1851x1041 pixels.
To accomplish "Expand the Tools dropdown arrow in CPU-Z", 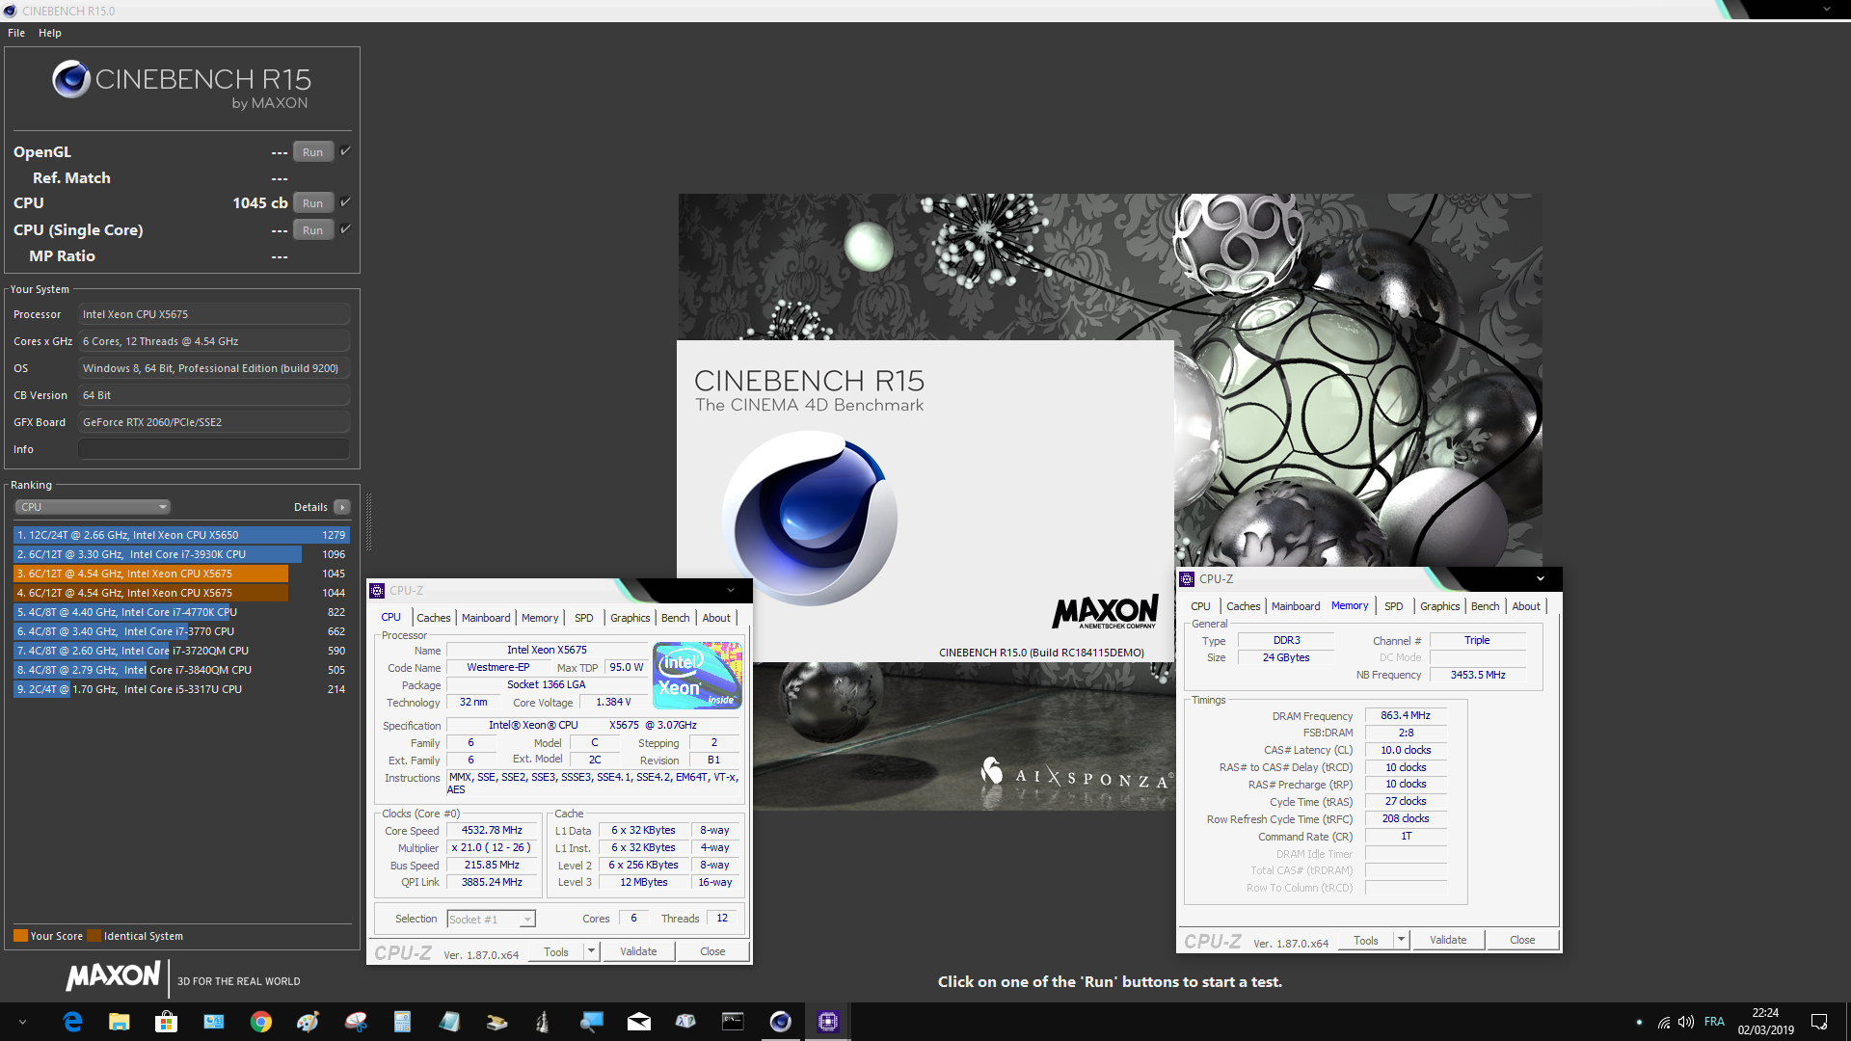I will coord(592,951).
